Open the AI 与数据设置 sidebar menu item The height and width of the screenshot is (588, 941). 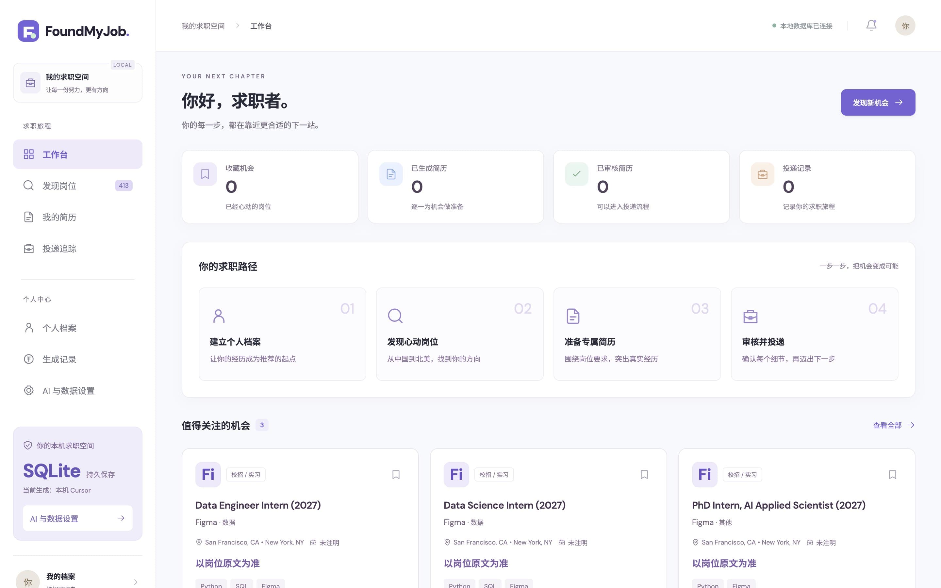(78, 390)
